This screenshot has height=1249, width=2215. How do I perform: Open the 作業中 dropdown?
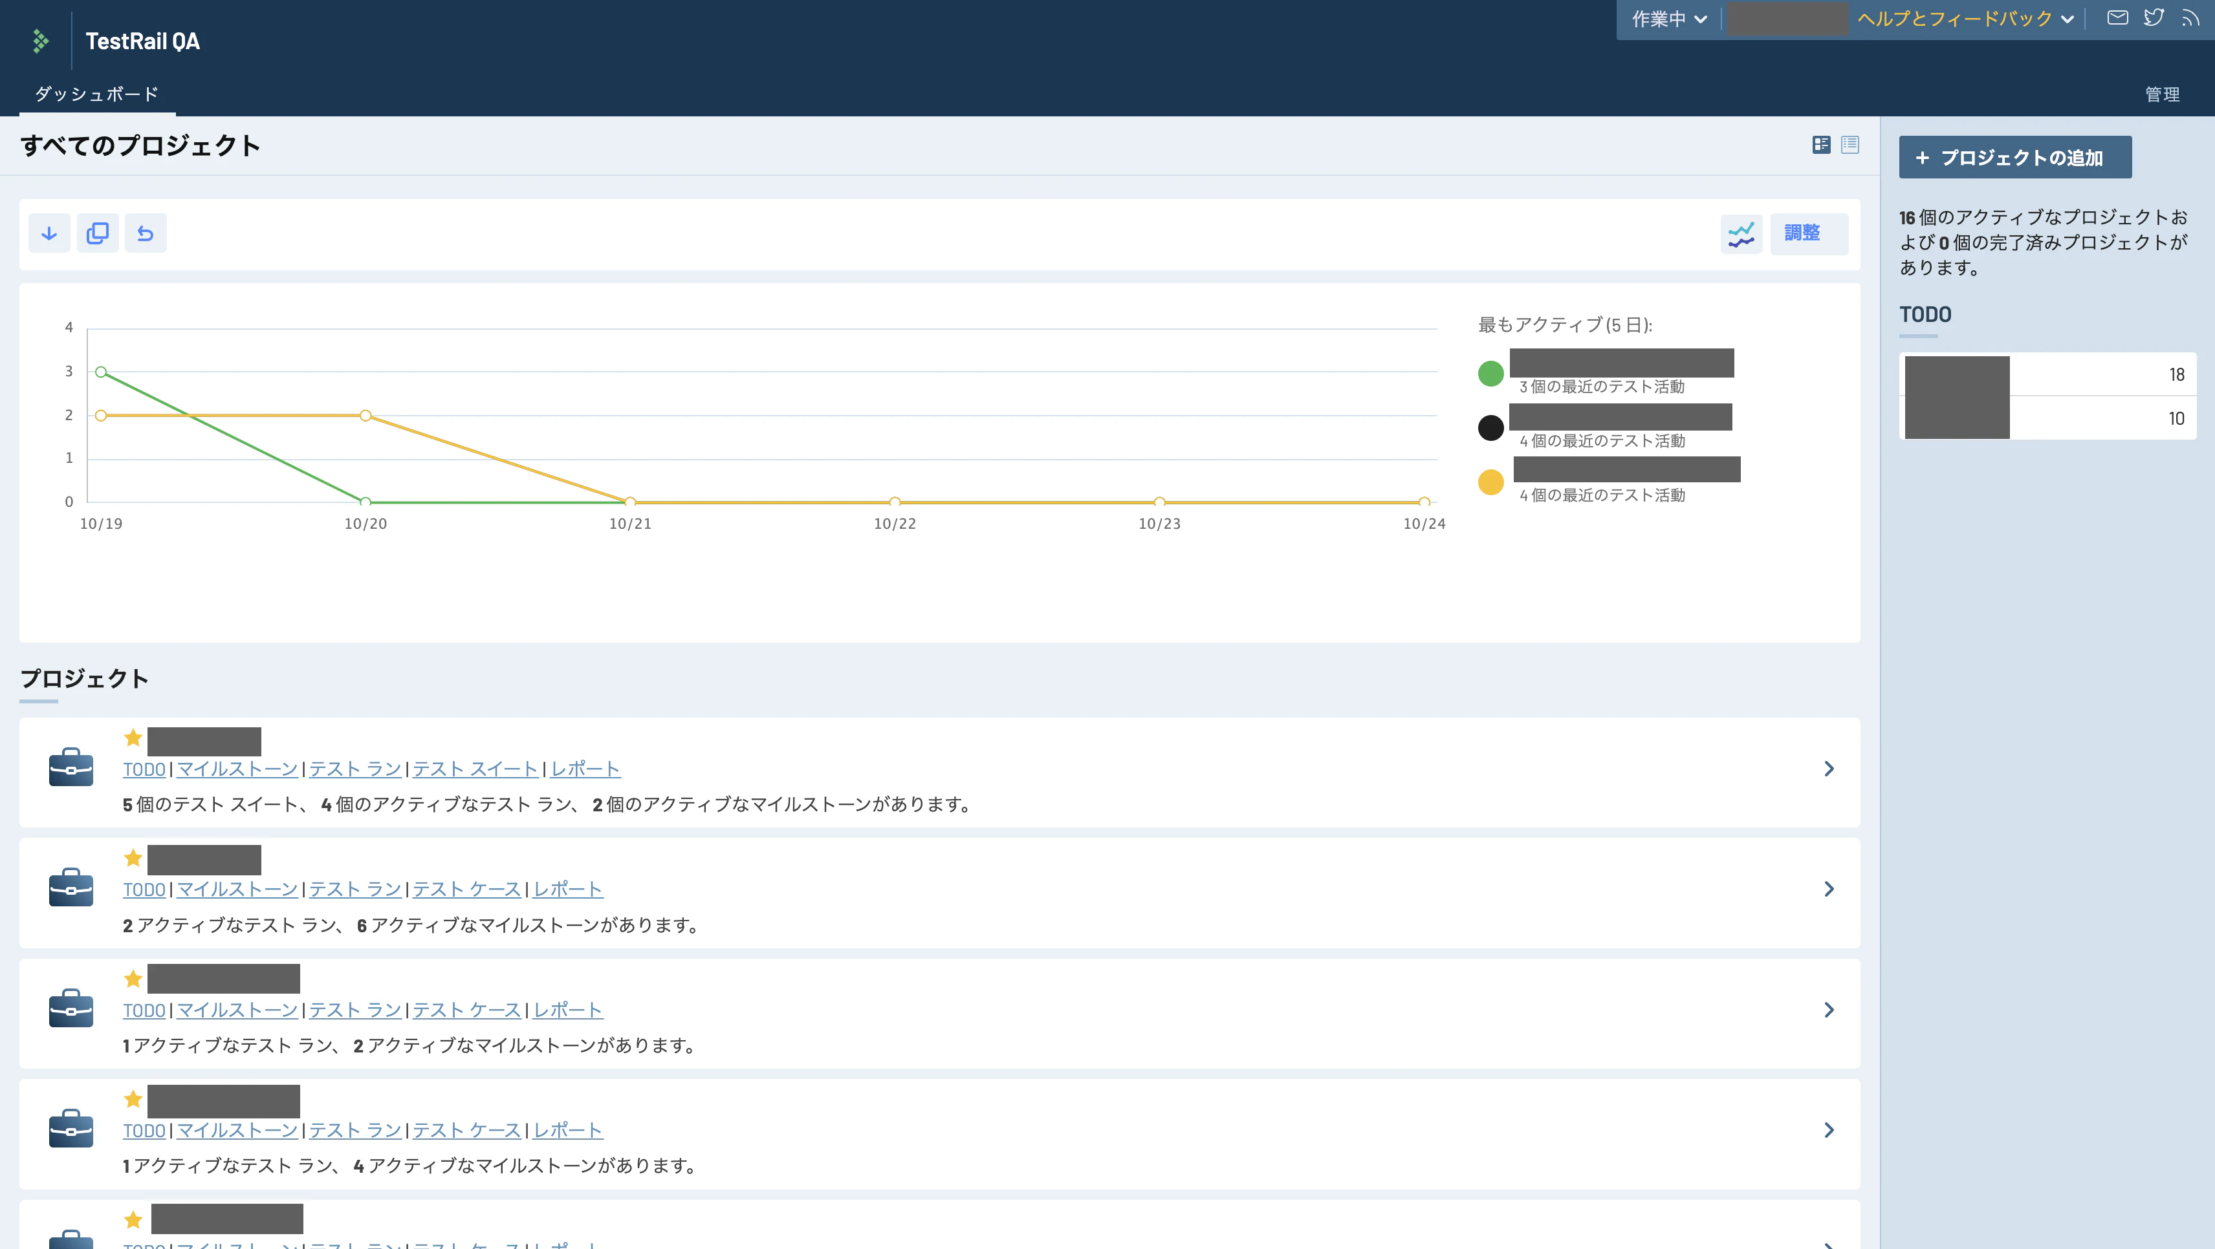coord(1669,19)
